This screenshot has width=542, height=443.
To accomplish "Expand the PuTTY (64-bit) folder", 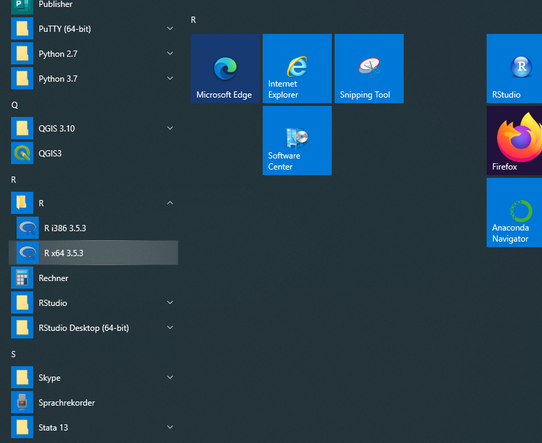I will (170, 28).
